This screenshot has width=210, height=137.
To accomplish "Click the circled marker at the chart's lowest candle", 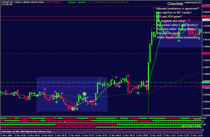I will coord(73,109).
